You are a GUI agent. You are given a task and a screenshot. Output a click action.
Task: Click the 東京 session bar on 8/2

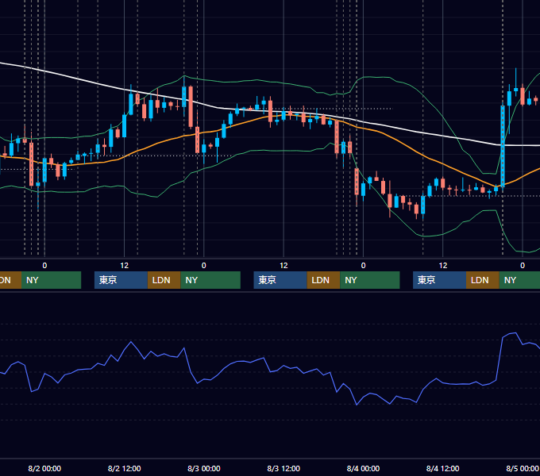(121, 280)
